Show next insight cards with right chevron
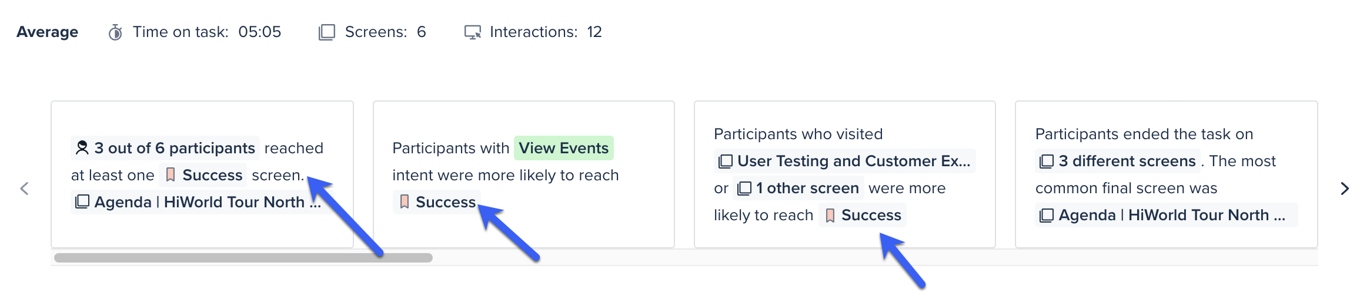Screen dimensions: 1370x296 (x=1345, y=189)
